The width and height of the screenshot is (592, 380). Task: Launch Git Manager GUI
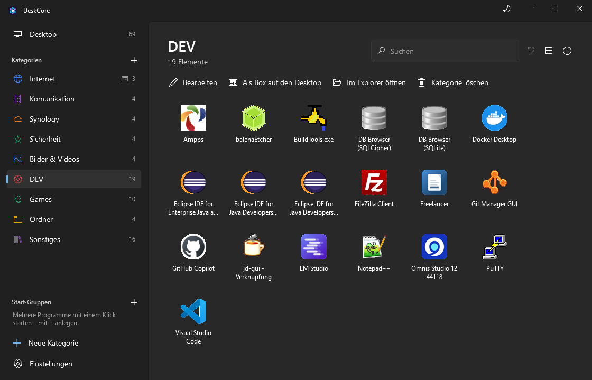(495, 182)
